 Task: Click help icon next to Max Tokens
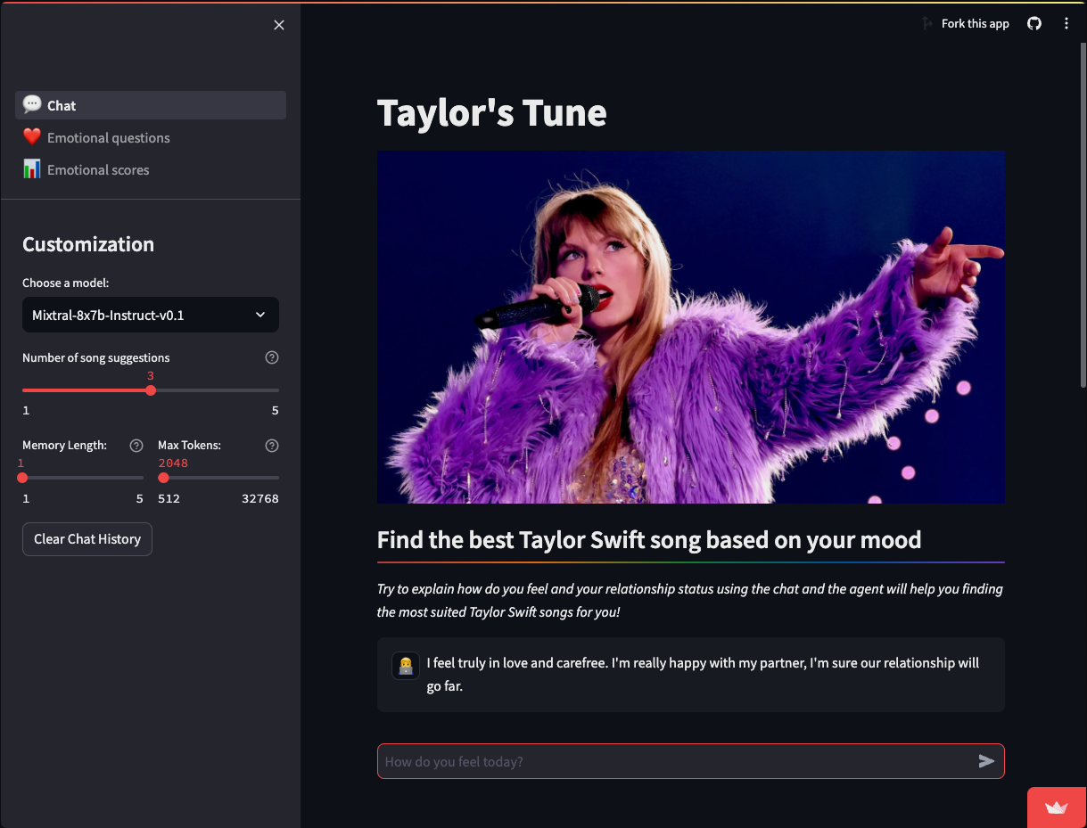click(x=272, y=445)
